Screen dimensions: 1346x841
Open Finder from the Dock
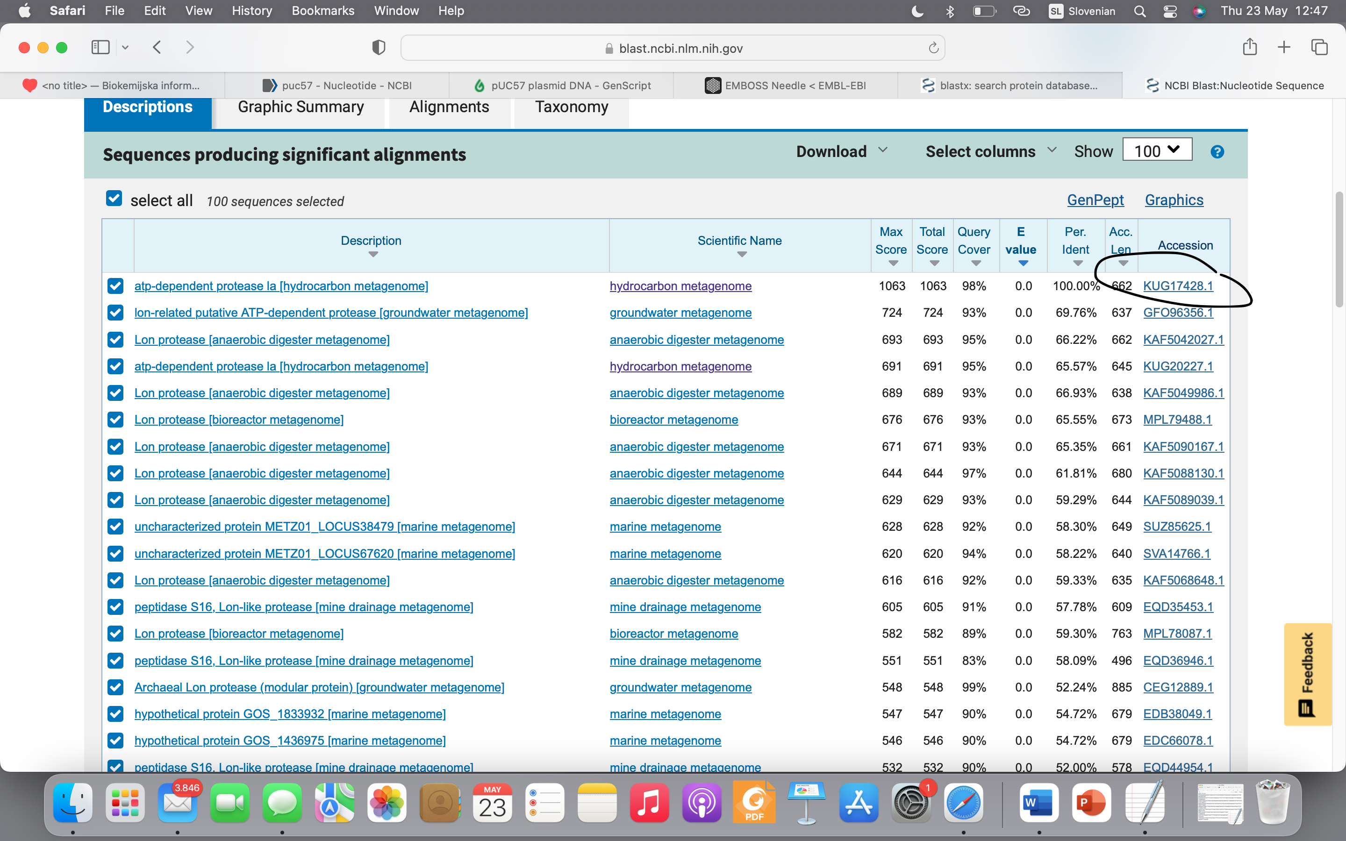[x=73, y=803]
